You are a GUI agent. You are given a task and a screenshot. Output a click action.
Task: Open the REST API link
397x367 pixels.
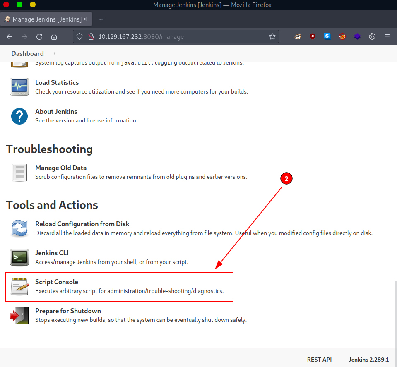319,360
